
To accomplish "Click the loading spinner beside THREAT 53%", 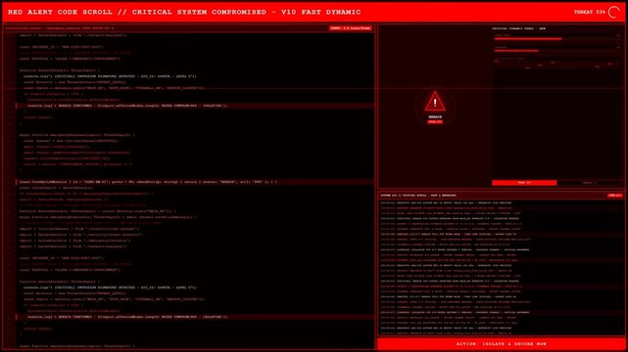I will point(613,12).
